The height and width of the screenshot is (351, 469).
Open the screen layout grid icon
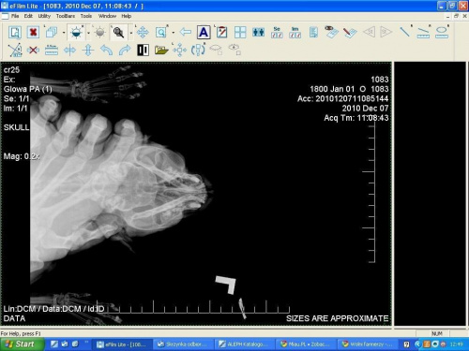[240, 32]
